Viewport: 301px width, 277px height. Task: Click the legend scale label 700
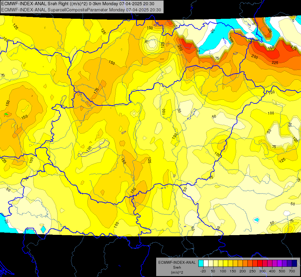click(x=292, y=271)
